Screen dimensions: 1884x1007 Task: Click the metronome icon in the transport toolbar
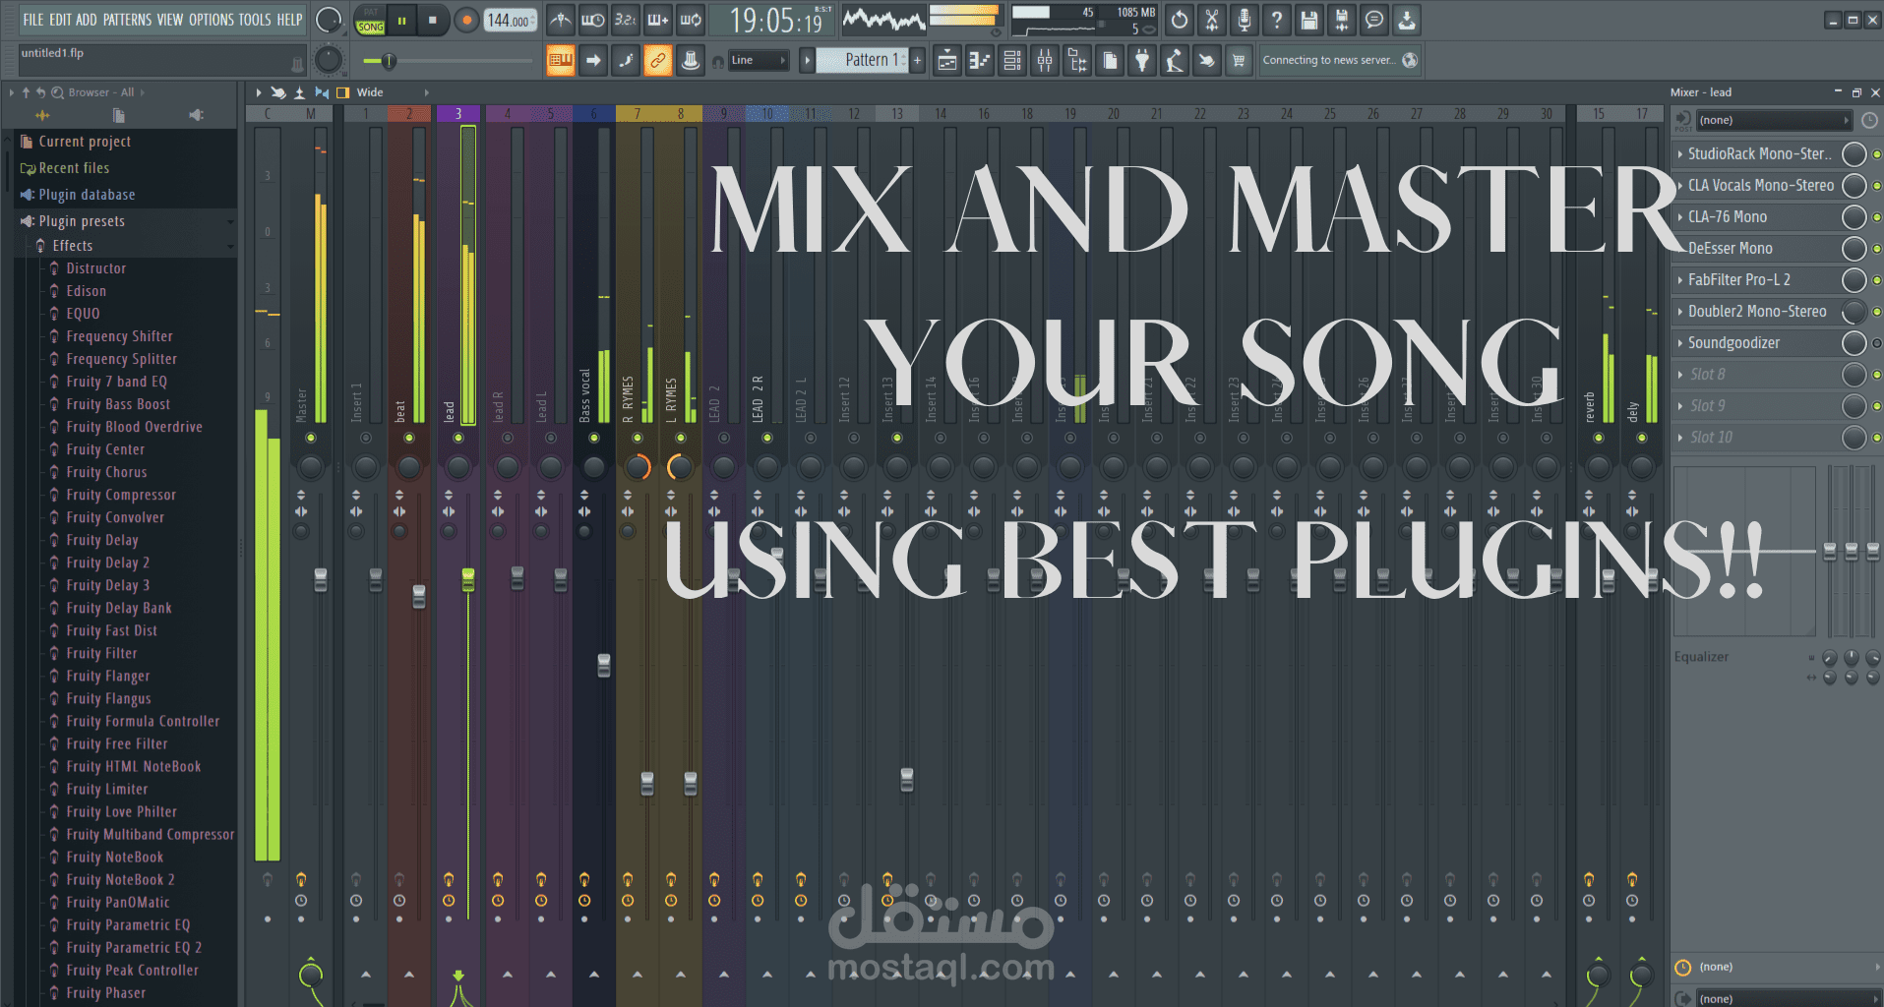tap(561, 20)
